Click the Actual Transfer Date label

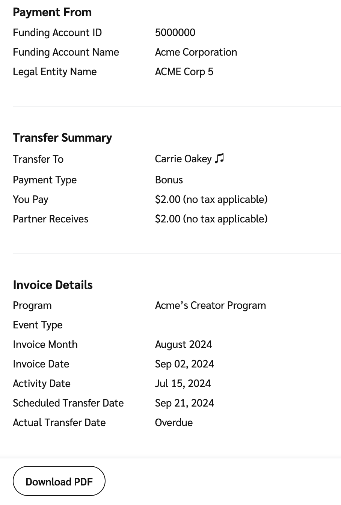(59, 423)
